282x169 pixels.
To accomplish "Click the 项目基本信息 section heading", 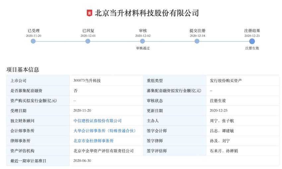I will pyautogui.click(x=23, y=70).
